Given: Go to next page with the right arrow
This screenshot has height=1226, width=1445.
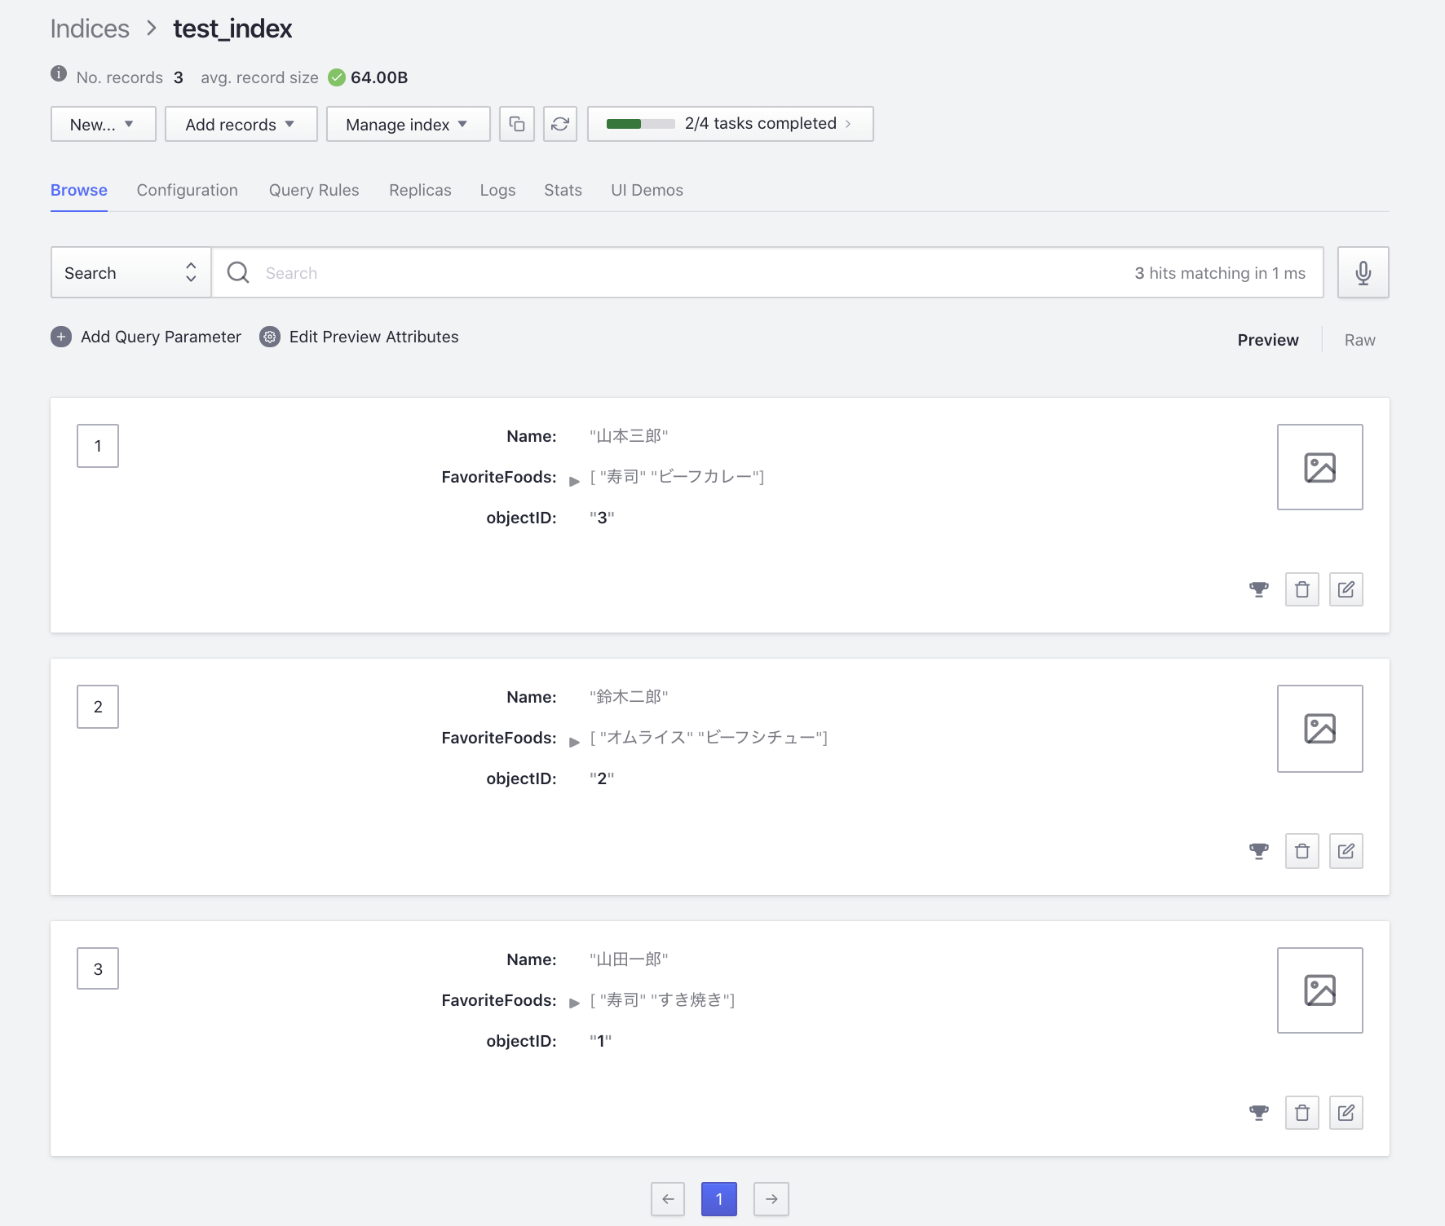Looking at the screenshot, I should point(770,1199).
